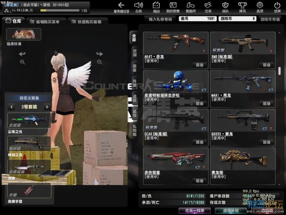Screen dimensions: 286x215
Task: Switch to the previous loadout set
Action: 11,107
